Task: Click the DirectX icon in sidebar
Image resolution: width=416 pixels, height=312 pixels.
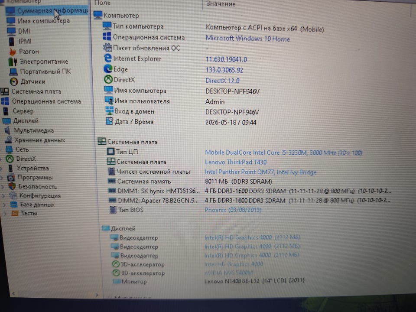Action: click(10, 159)
